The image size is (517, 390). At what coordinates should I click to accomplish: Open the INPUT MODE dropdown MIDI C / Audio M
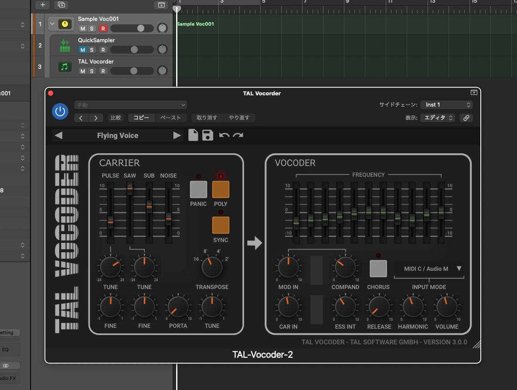(x=429, y=269)
